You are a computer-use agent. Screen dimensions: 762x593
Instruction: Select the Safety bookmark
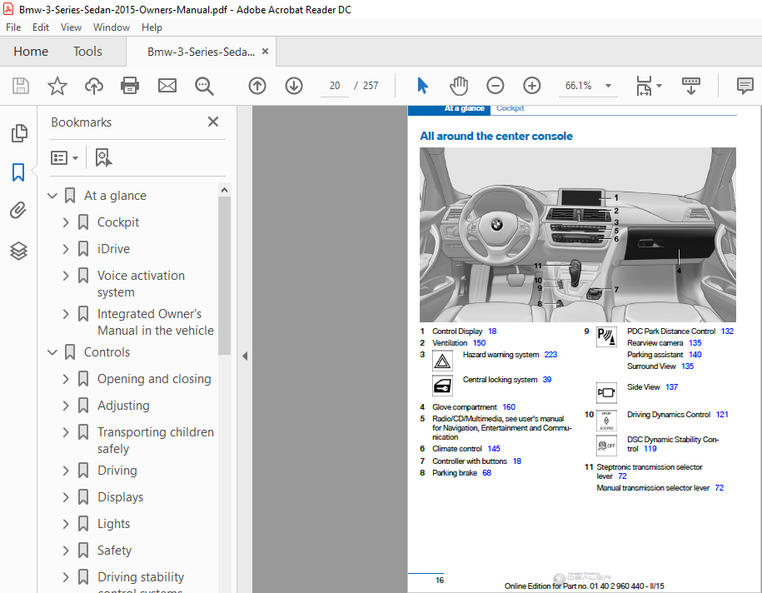click(114, 551)
